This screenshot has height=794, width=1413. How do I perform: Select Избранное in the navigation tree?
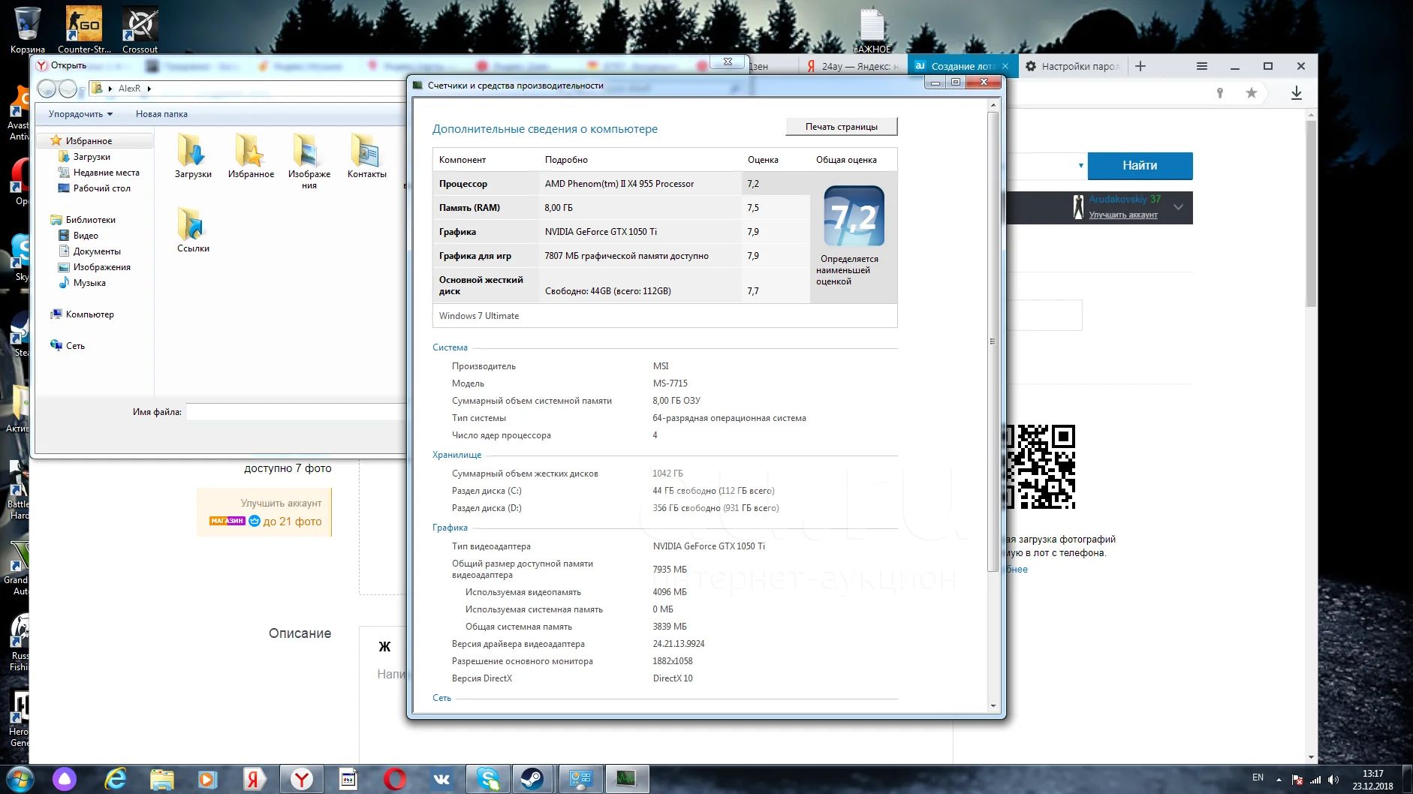click(89, 141)
